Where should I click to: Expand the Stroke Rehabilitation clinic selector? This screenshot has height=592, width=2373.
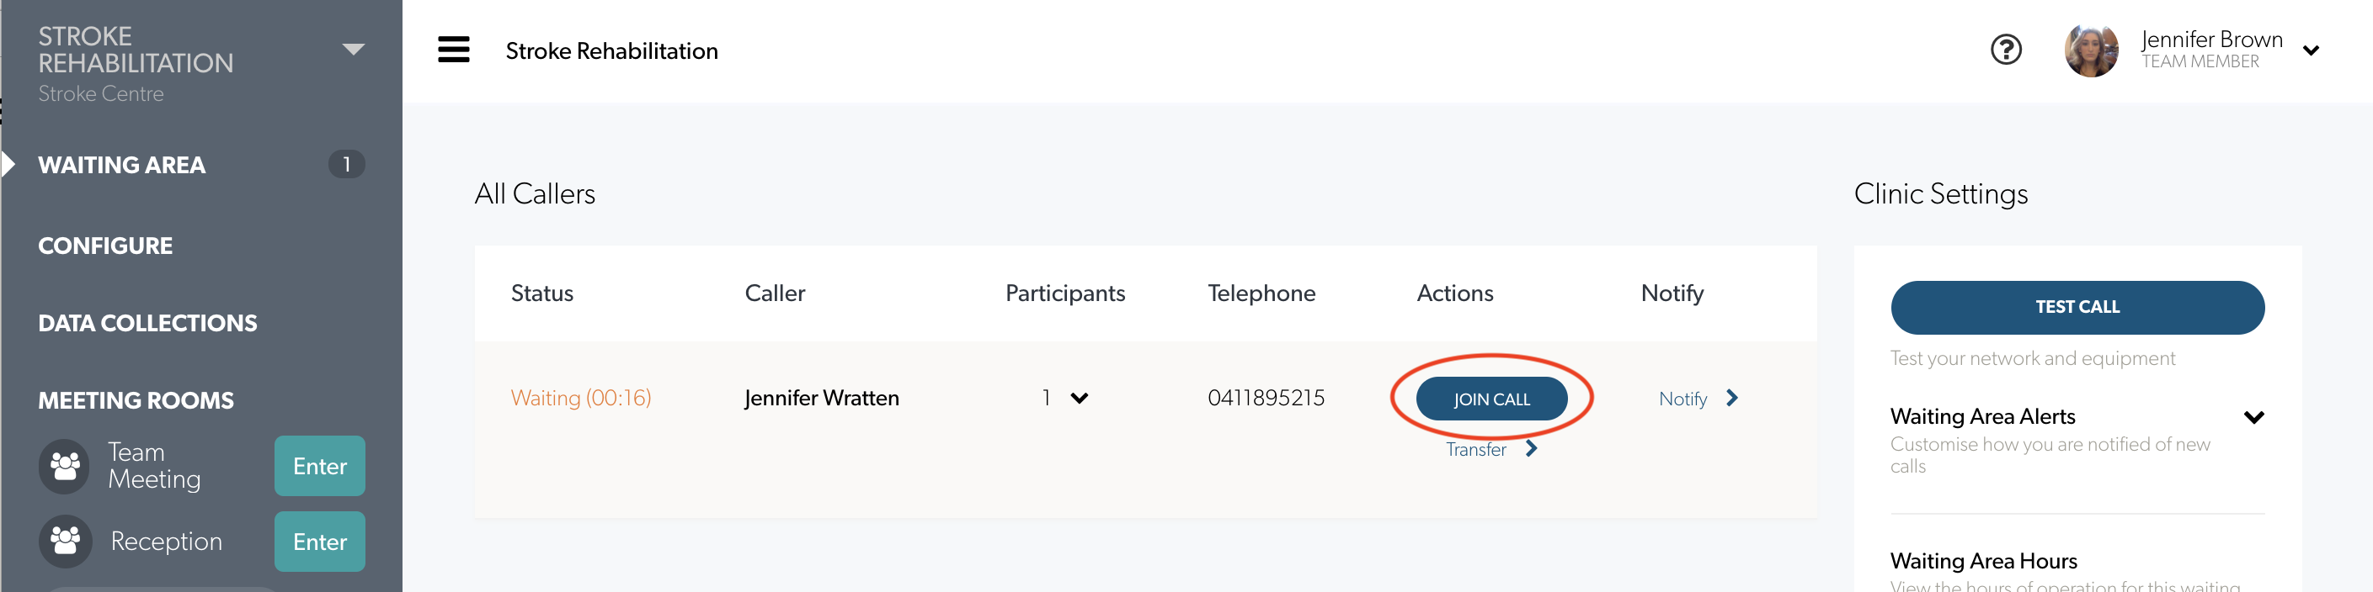353,50
